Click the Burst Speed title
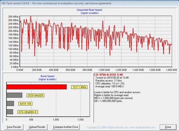Image resolution: width=179 pixels, height=131 pixels. coord(47,76)
